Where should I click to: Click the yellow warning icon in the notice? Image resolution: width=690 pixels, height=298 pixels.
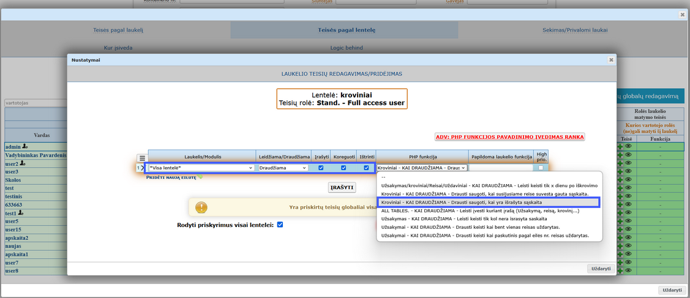point(201,207)
